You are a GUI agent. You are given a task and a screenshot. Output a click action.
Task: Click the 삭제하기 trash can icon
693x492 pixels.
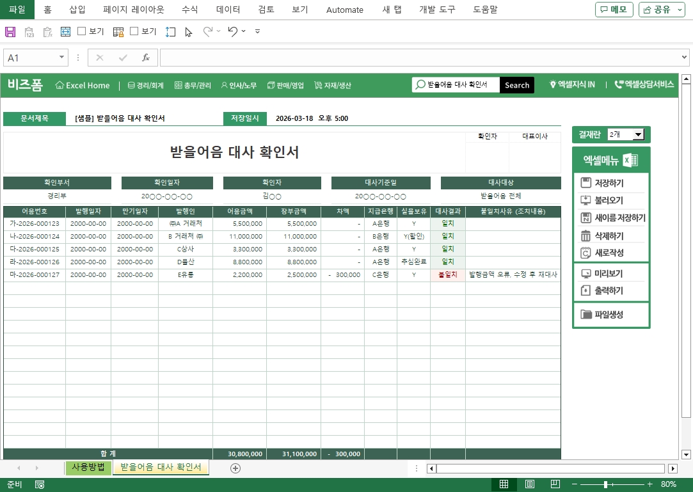pos(585,235)
